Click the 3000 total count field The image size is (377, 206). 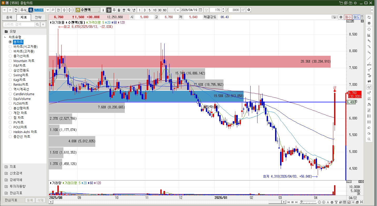(x=234, y=10)
